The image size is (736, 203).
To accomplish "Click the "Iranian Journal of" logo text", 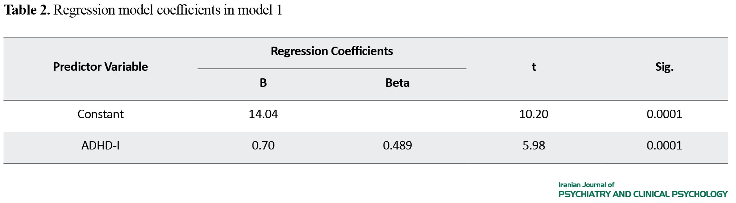I will click(x=586, y=185).
